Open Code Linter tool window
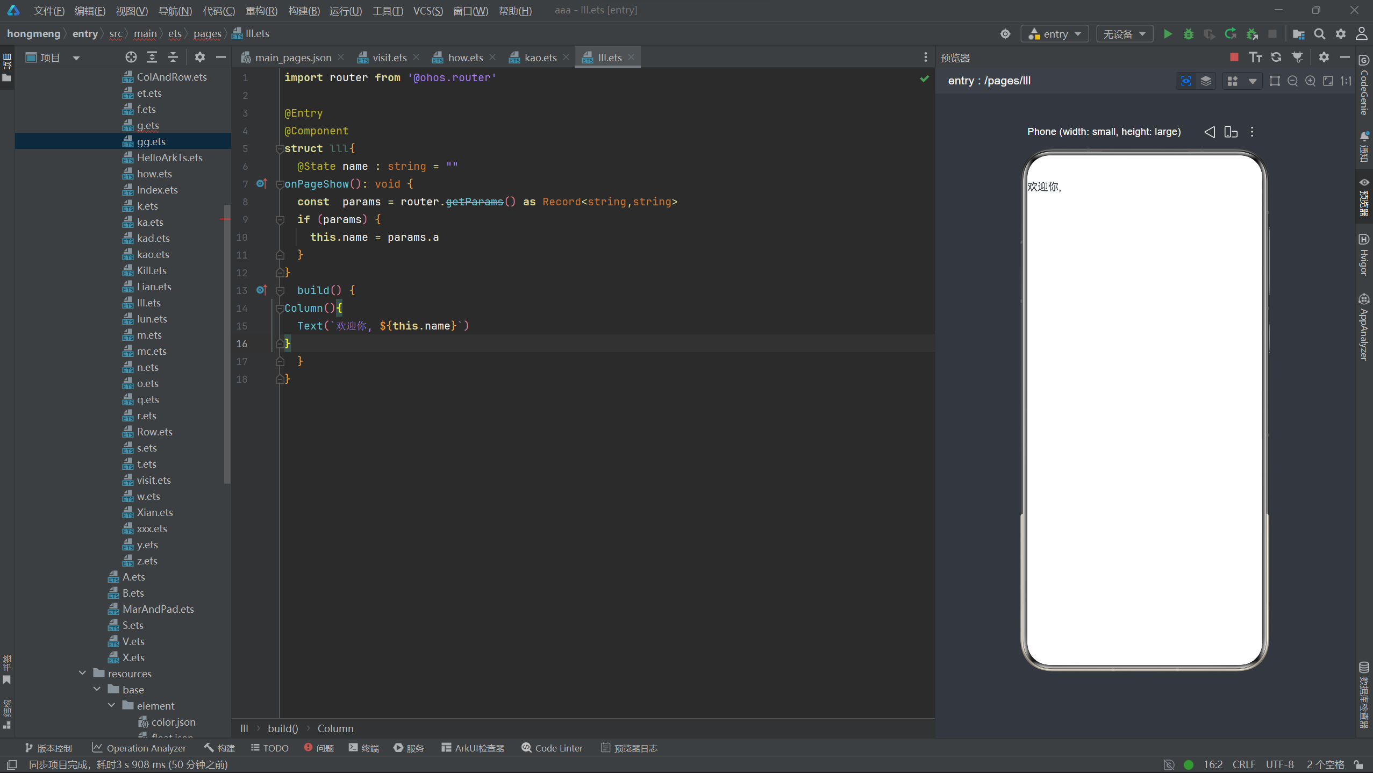This screenshot has width=1373, height=773. point(552,748)
